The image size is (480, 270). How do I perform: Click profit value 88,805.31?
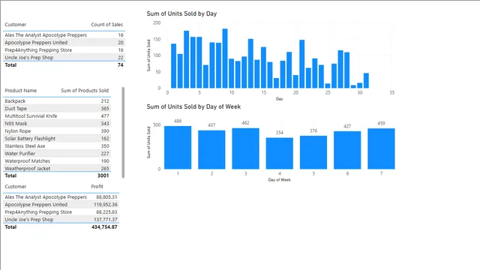[x=106, y=197]
